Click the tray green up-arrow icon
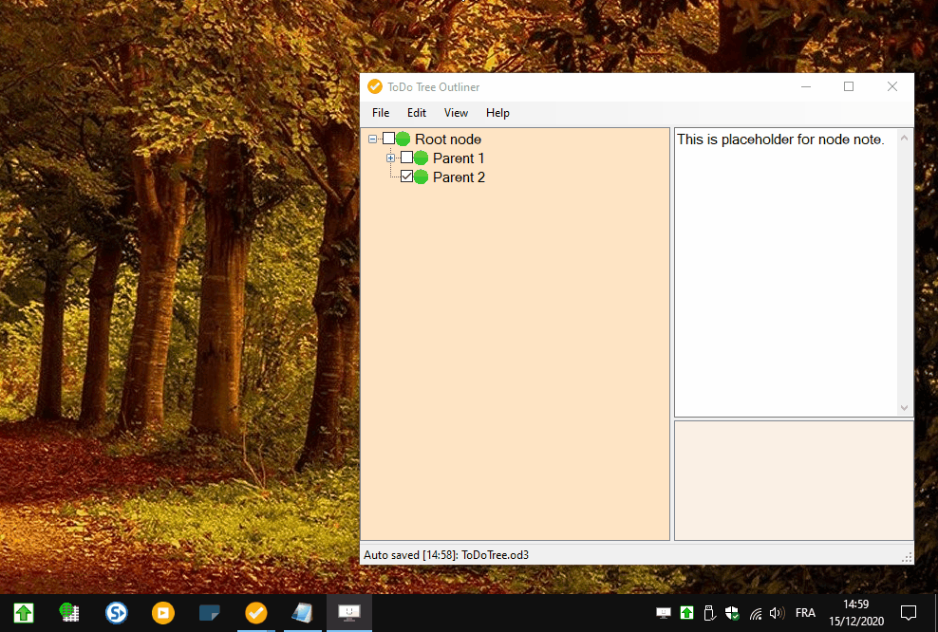This screenshot has height=632, width=938. tap(686, 613)
